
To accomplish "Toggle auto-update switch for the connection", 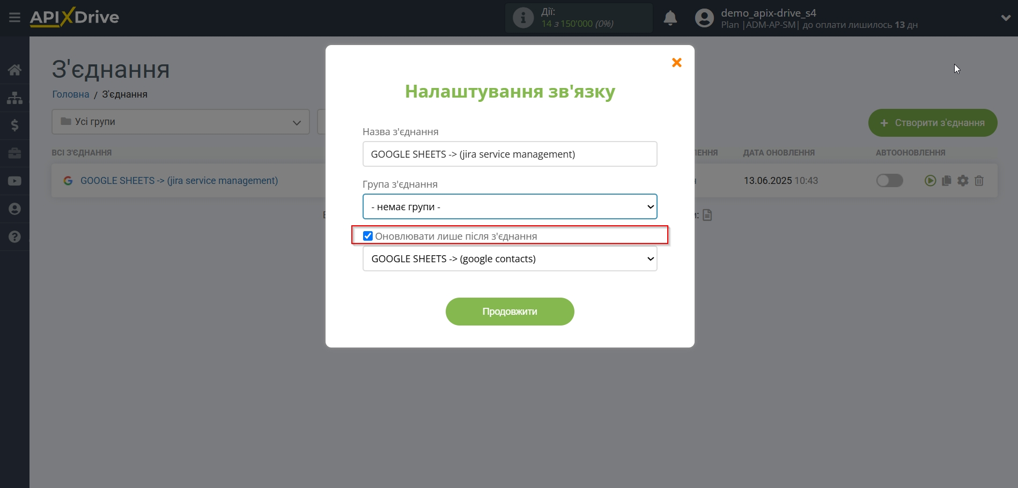I will [x=890, y=181].
